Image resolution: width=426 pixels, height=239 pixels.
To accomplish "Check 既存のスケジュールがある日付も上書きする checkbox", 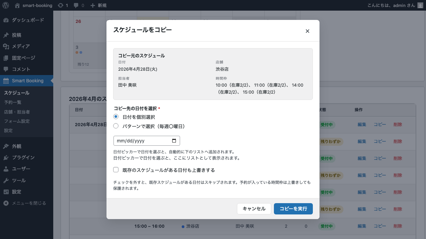I will click(x=116, y=170).
